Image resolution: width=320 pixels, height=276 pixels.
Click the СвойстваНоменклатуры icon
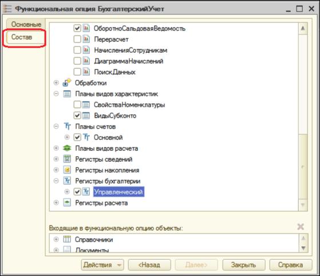86,104
